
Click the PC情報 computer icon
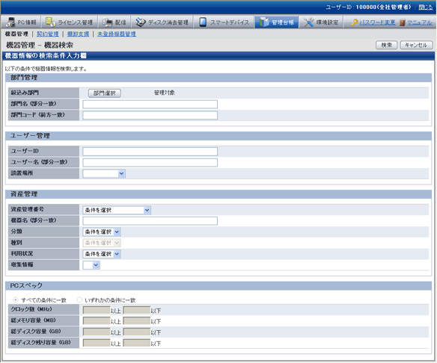click(x=11, y=22)
